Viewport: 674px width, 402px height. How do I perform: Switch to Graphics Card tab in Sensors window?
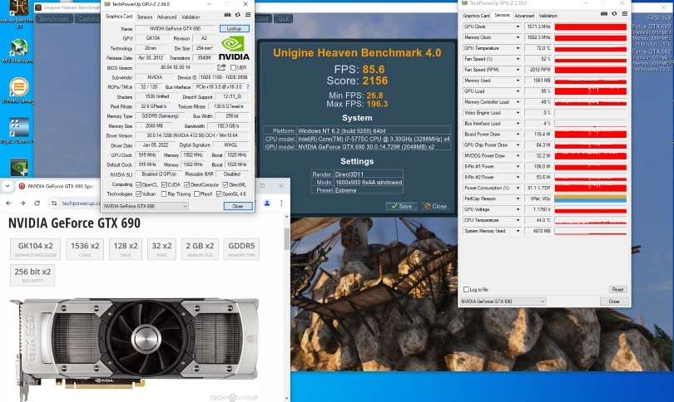pyautogui.click(x=476, y=16)
